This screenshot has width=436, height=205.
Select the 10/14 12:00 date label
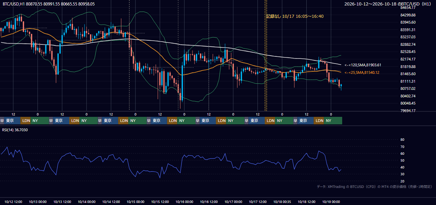(111, 202)
